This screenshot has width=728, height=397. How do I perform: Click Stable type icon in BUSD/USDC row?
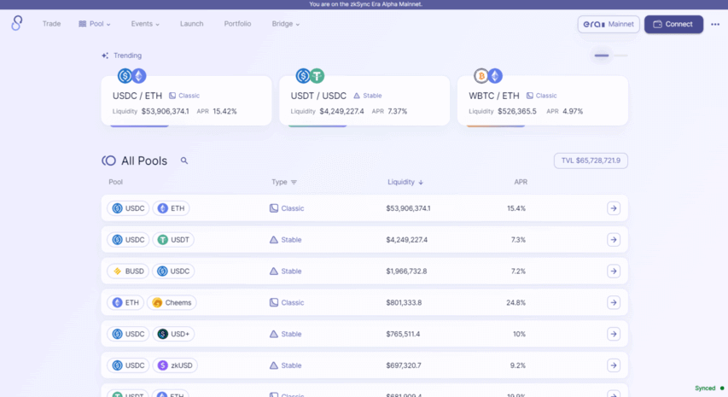(x=274, y=271)
